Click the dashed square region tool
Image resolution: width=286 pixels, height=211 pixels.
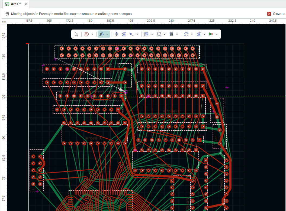pyautogui.click(x=159, y=34)
